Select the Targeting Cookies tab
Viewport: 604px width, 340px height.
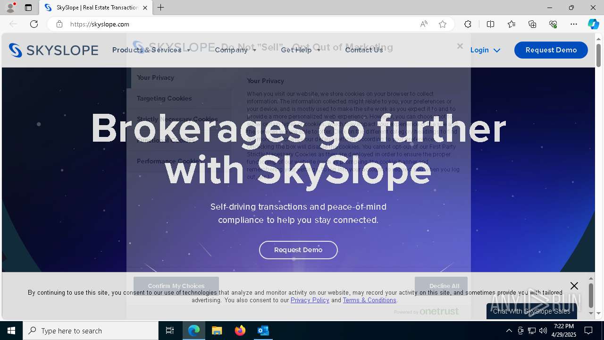pos(179,98)
